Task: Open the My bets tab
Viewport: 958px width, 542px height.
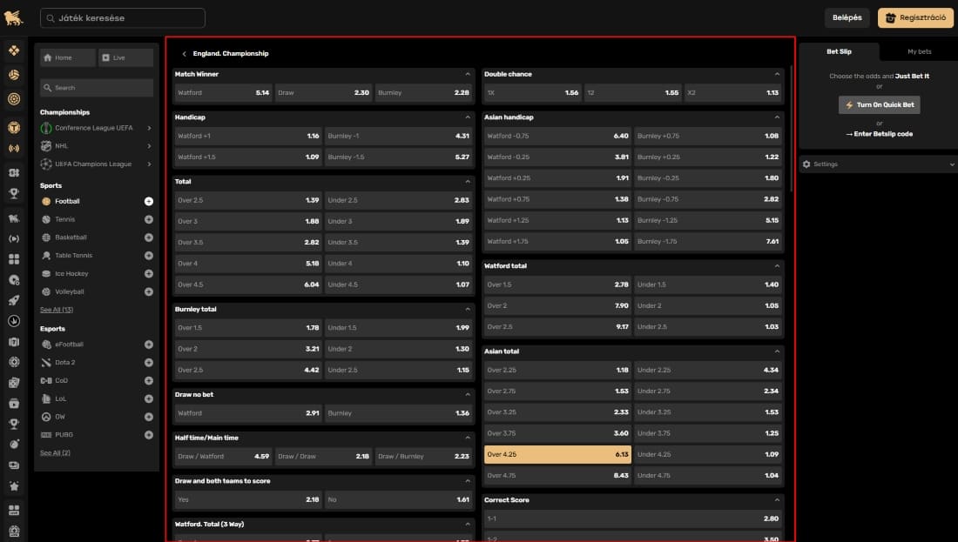Action: [x=919, y=52]
